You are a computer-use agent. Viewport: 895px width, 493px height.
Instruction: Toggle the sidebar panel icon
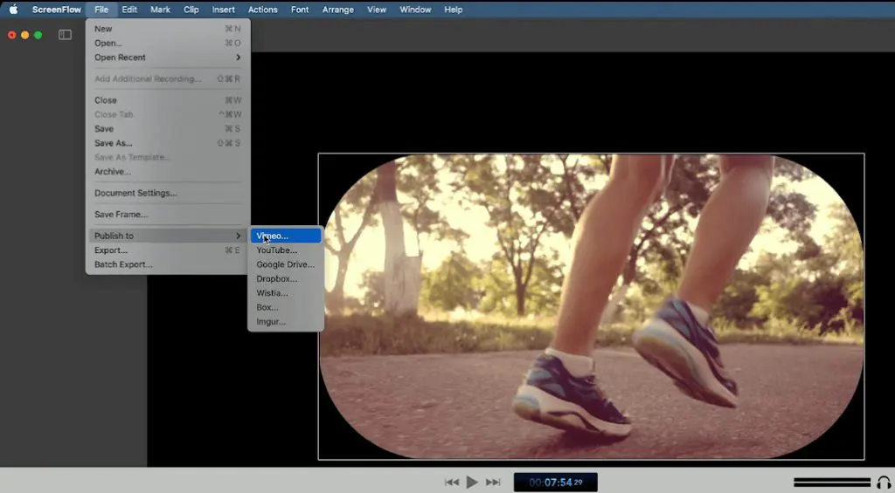click(65, 35)
